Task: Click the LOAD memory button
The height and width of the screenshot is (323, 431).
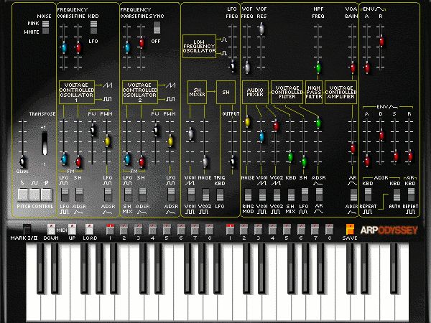Action: [90, 230]
